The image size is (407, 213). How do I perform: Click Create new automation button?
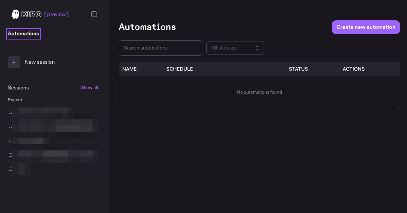[x=366, y=27]
